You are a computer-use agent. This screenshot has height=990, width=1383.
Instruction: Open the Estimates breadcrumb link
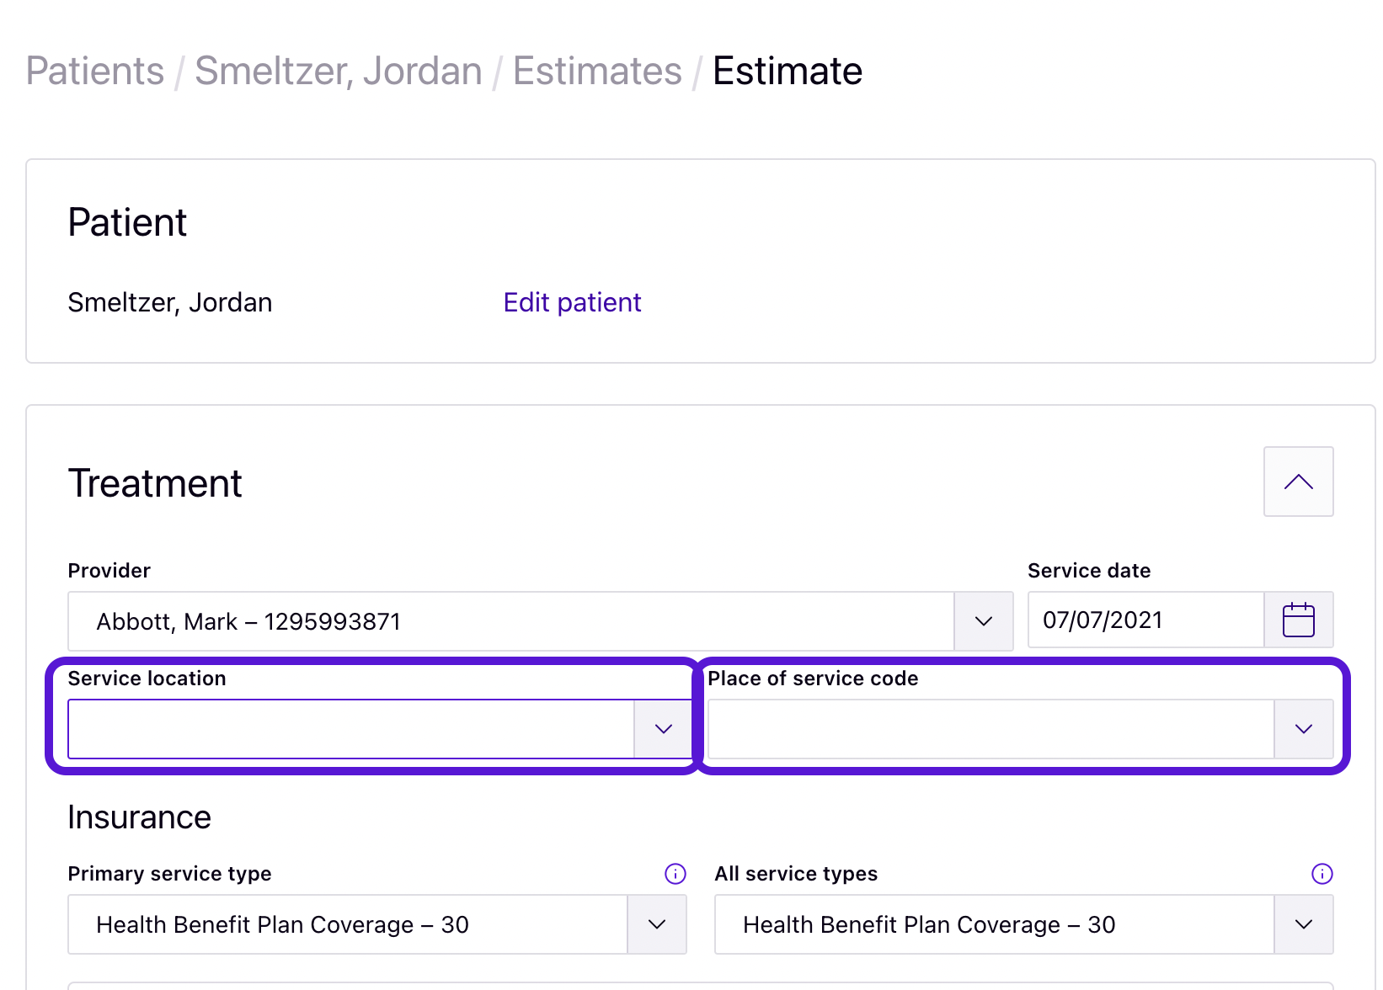tap(597, 71)
